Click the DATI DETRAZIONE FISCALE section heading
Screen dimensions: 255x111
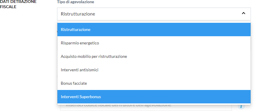coord(18,4)
